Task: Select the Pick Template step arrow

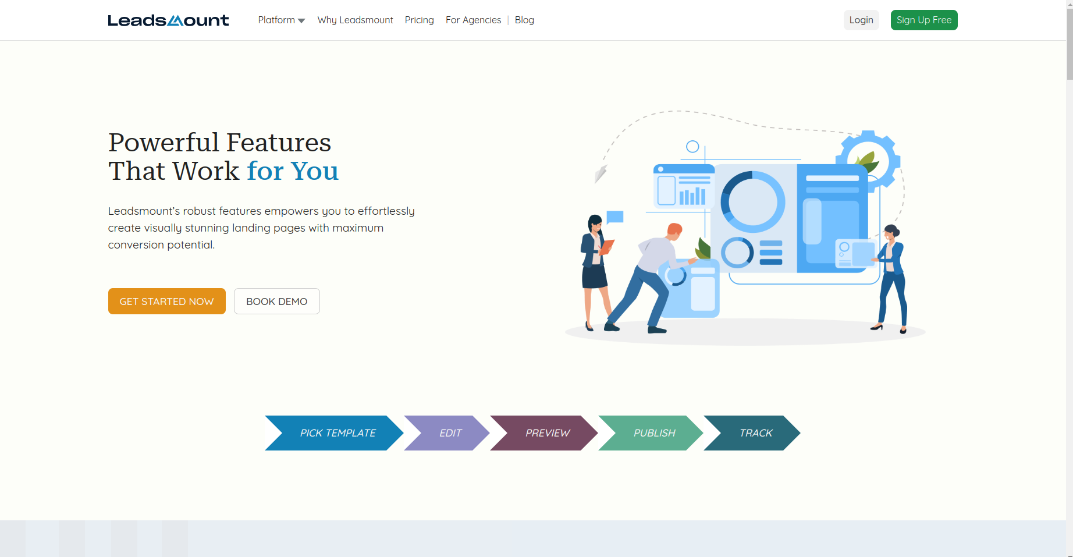Action: [x=335, y=433]
